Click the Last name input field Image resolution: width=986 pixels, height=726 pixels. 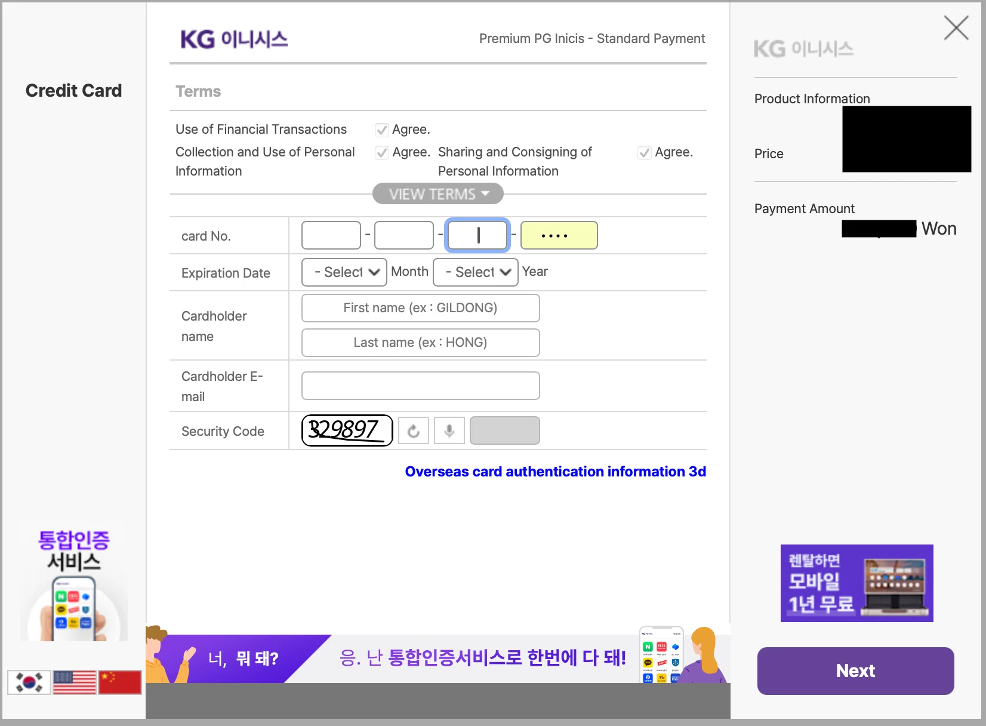tap(421, 343)
